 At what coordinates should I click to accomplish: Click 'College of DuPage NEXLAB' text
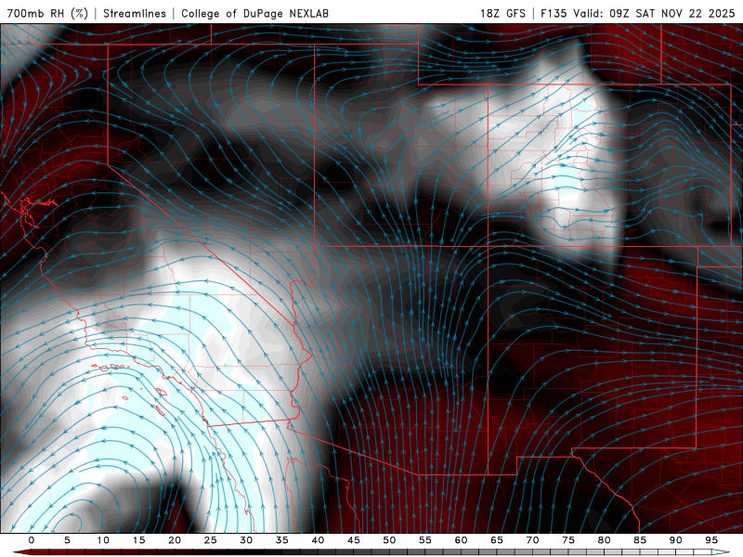point(254,13)
